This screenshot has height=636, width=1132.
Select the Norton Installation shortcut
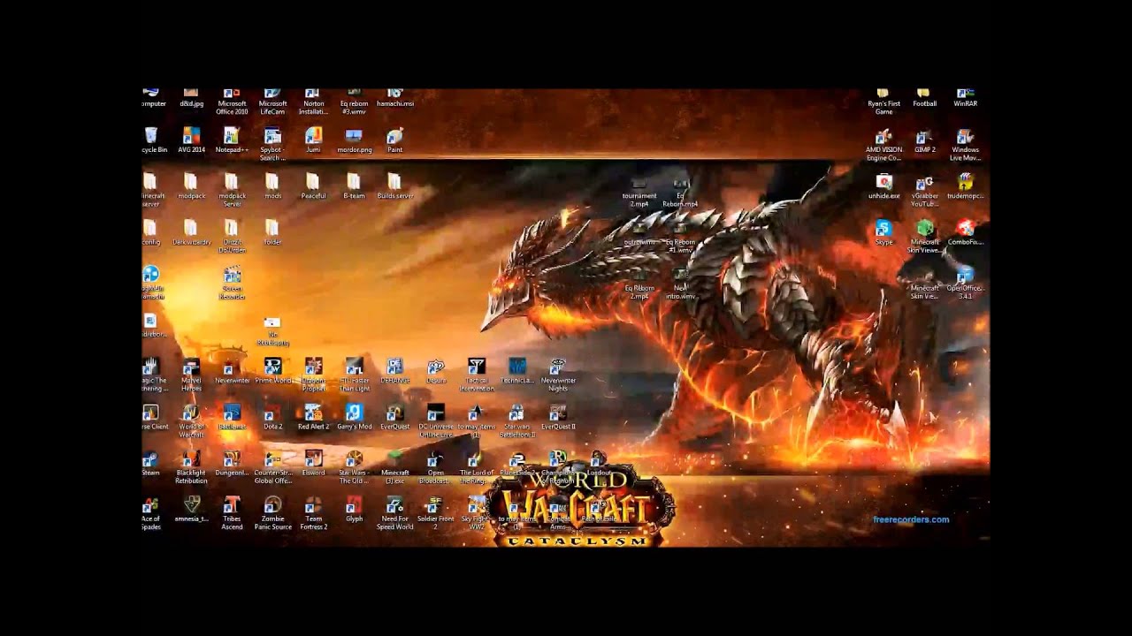(x=313, y=101)
